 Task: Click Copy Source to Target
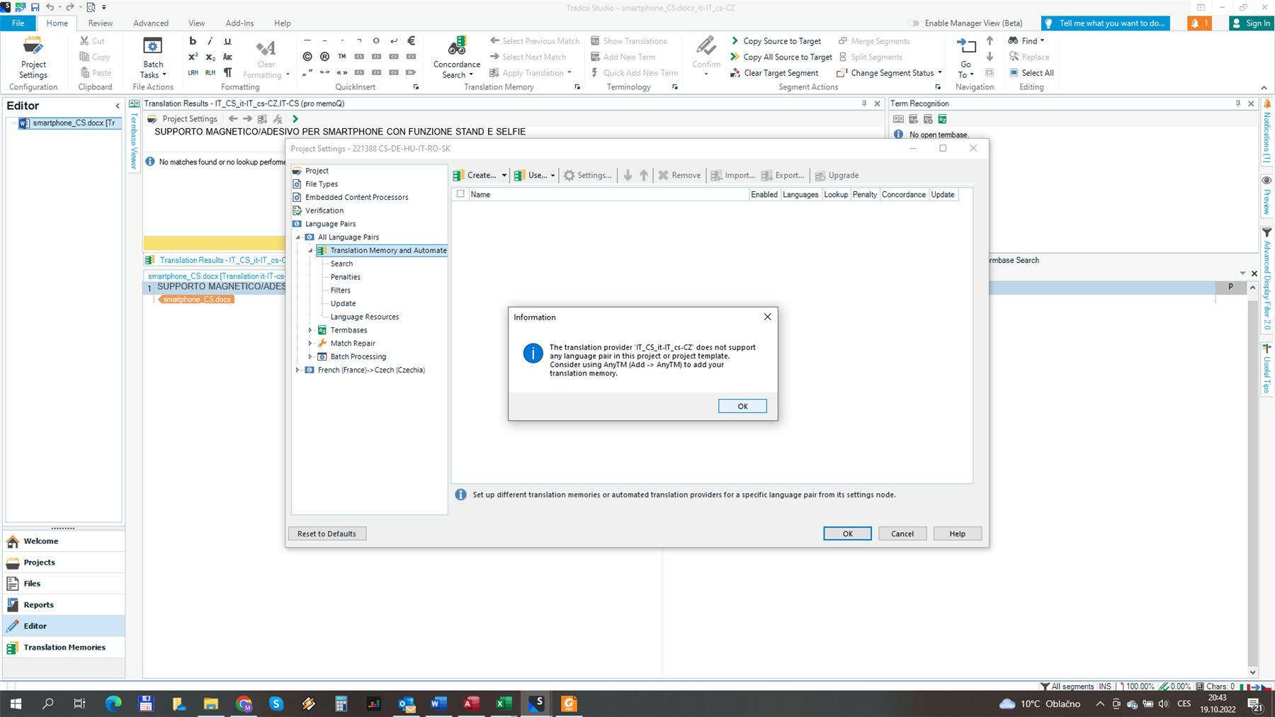775,41
